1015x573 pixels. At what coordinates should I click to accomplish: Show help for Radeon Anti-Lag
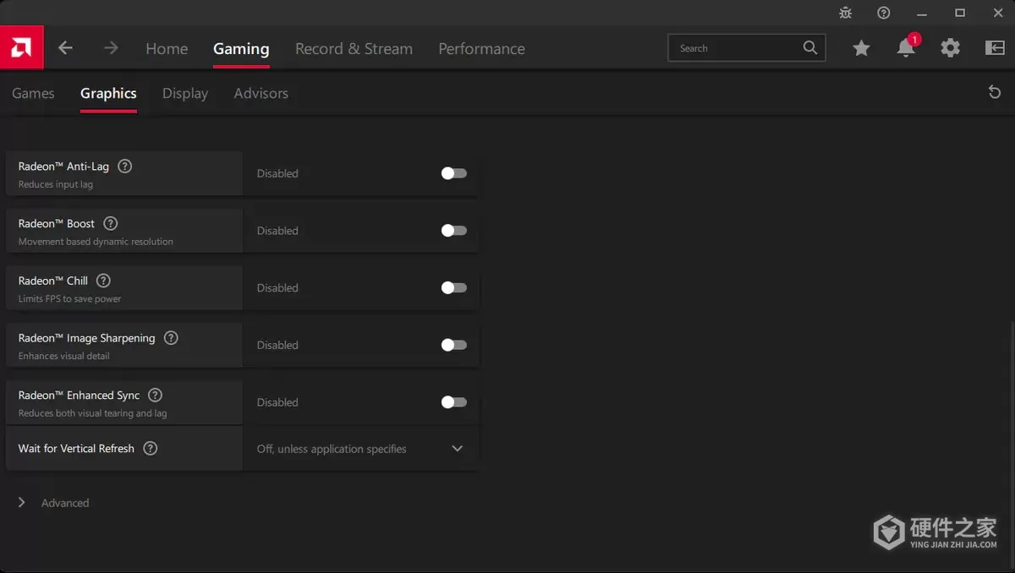pyautogui.click(x=125, y=166)
